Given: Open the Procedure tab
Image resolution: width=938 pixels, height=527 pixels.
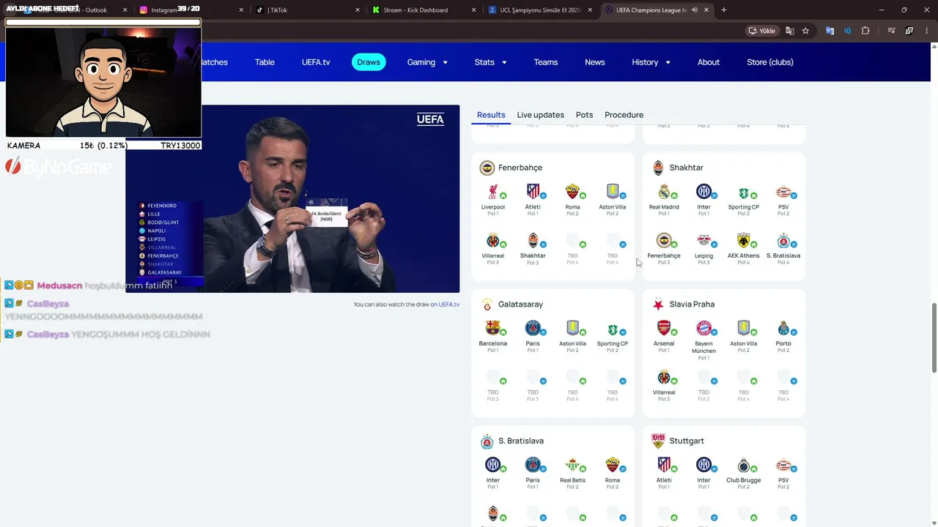Looking at the screenshot, I should tap(624, 115).
